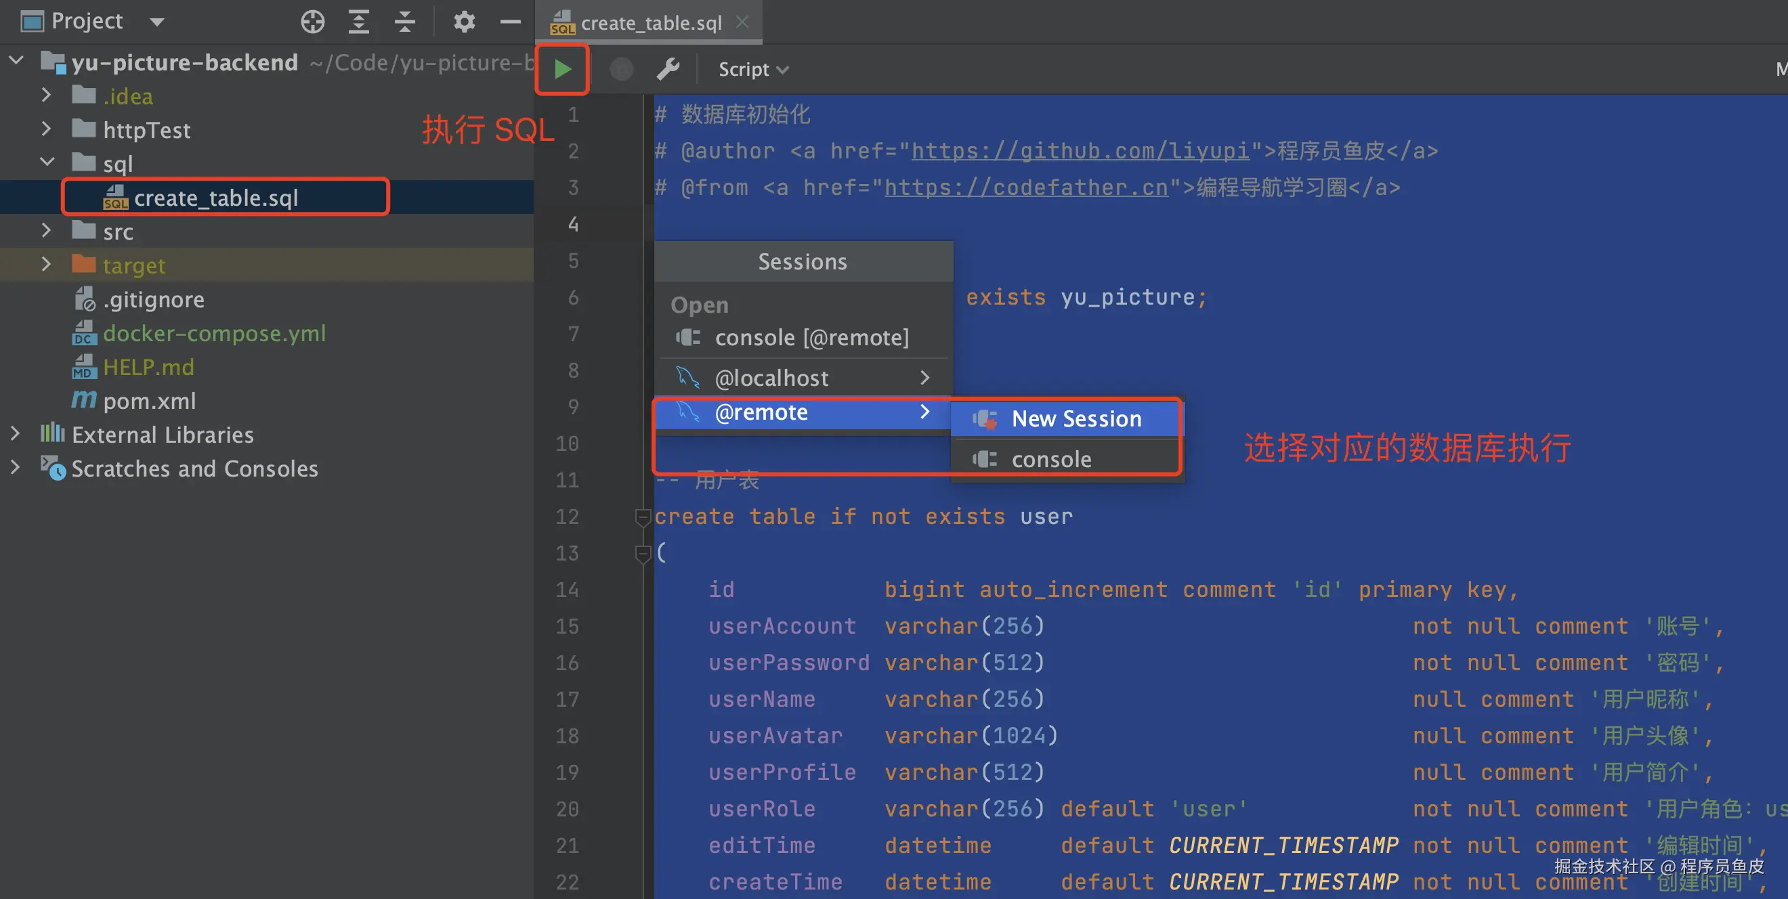The image size is (1788, 899).
Task: Click the Collapse All icon in Project toolbar
Action: [404, 22]
